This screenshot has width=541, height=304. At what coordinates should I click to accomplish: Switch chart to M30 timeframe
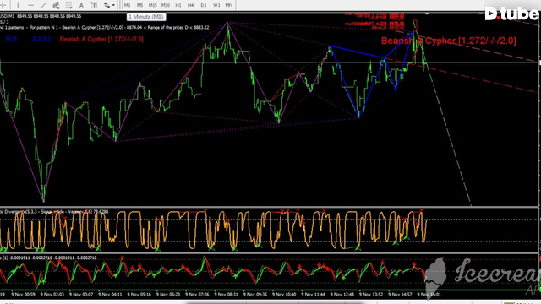pos(166,5)
